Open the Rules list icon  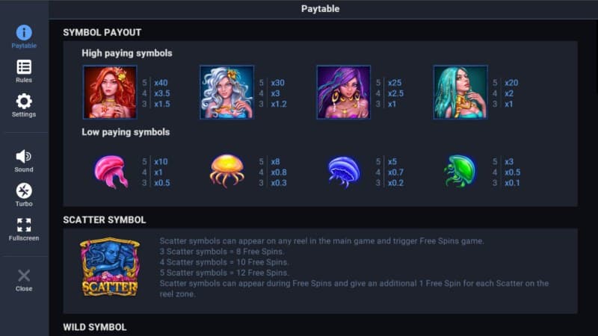tap(24, 67)
